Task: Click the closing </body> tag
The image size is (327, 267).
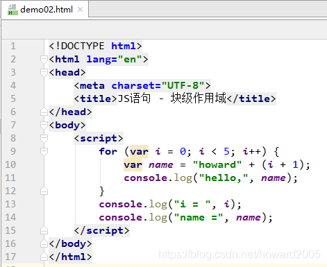Action: click(x=70, y=243)
